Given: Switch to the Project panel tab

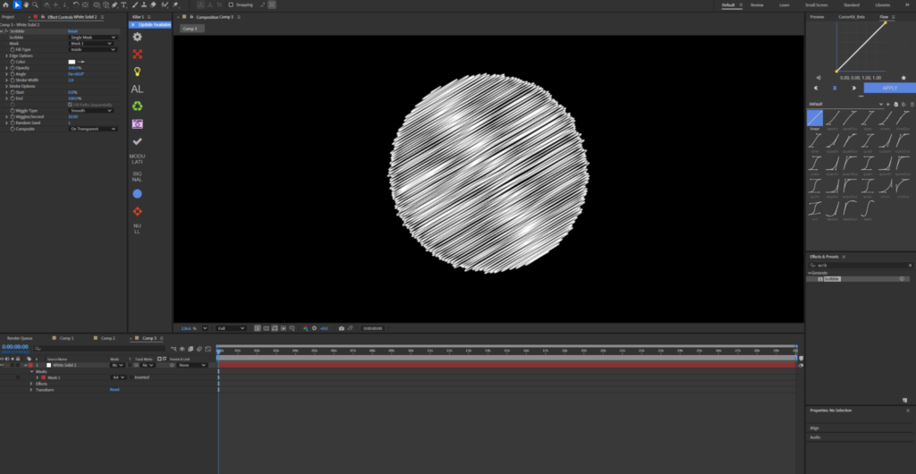Looking at the screenshot, I should [x=7, y=17].
